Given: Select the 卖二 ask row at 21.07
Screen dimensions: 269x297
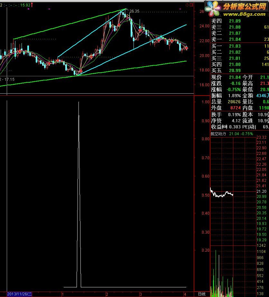Looking at the screenshot, I should (240, 33).
